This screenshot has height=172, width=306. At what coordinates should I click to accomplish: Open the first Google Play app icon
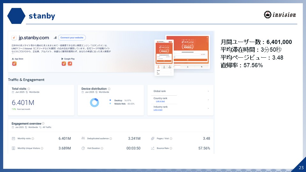(64, 64)
